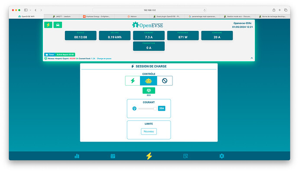Open the settings gear tab
Screen dimensions: 299x172
(x=221, y=156)
